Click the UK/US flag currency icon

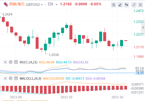tap(6, 5)
